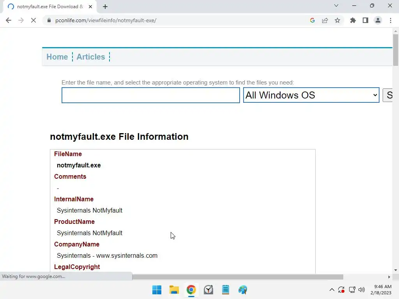
Task: Open a new tab with plus button
Action: point(105,7)
